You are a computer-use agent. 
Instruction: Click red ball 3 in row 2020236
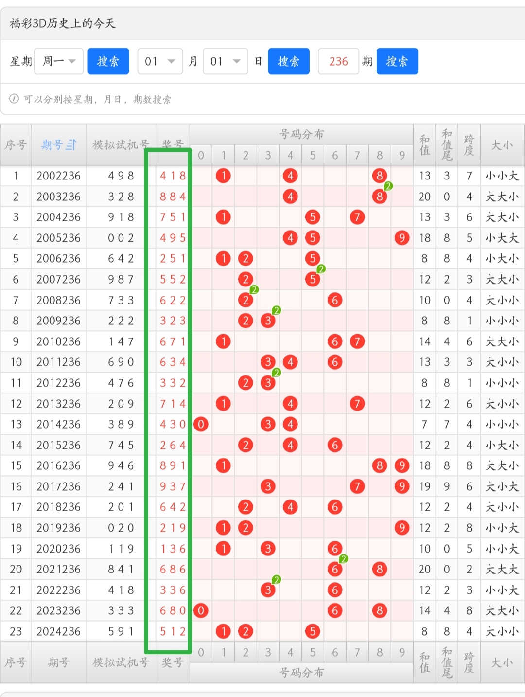click(x=268, y=549)
